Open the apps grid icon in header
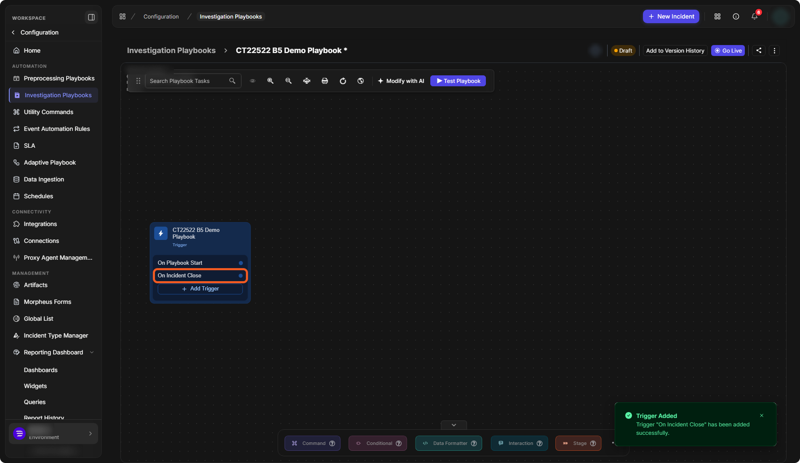800x463 pixels. coord(717,16)
